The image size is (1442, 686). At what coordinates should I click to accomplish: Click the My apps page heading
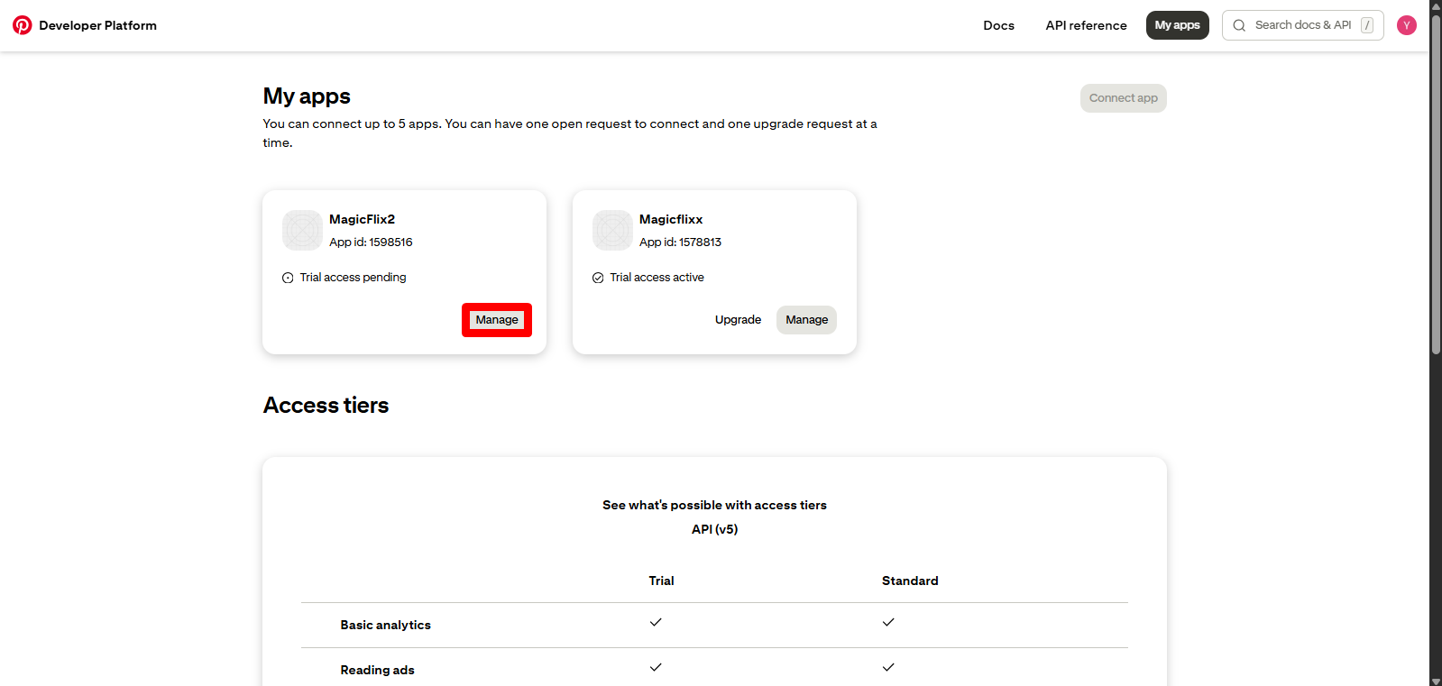tap(307, 96)
